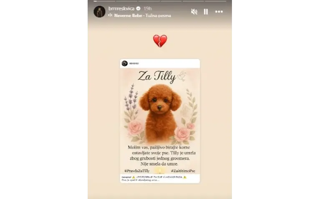This screenshot has width=320, height=199.
Task: Click the #ZaštitimoPse hashtag
Action: point(183,171)
